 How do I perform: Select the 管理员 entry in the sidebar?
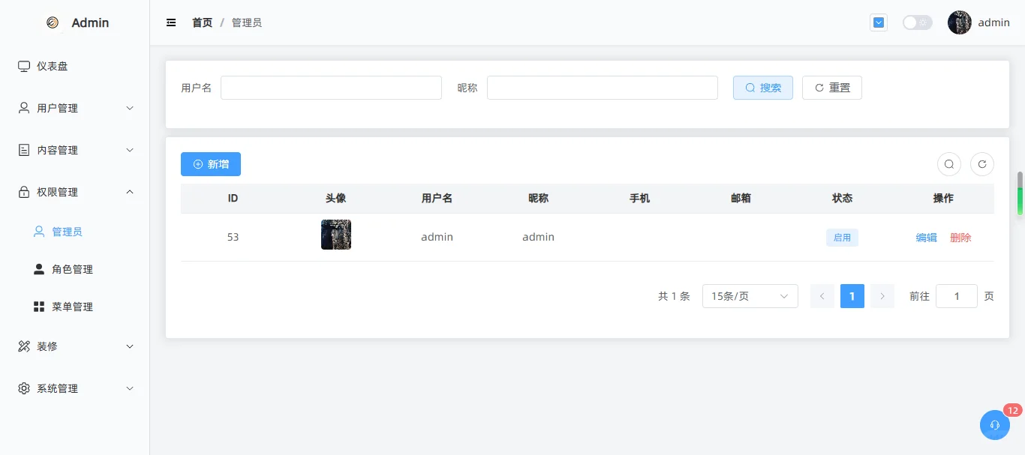(69, 231)
